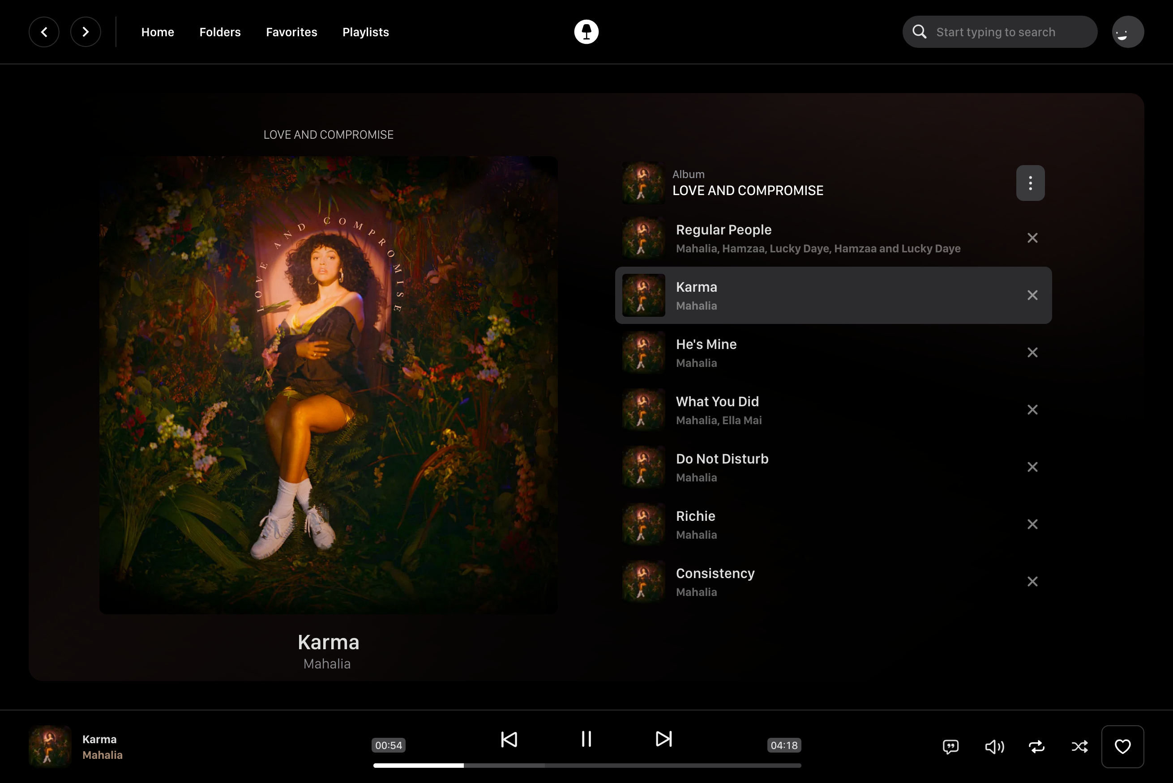Viewport: 1173px width, 783px height.
Task: Open the Home tab
Action: [157, 32]
